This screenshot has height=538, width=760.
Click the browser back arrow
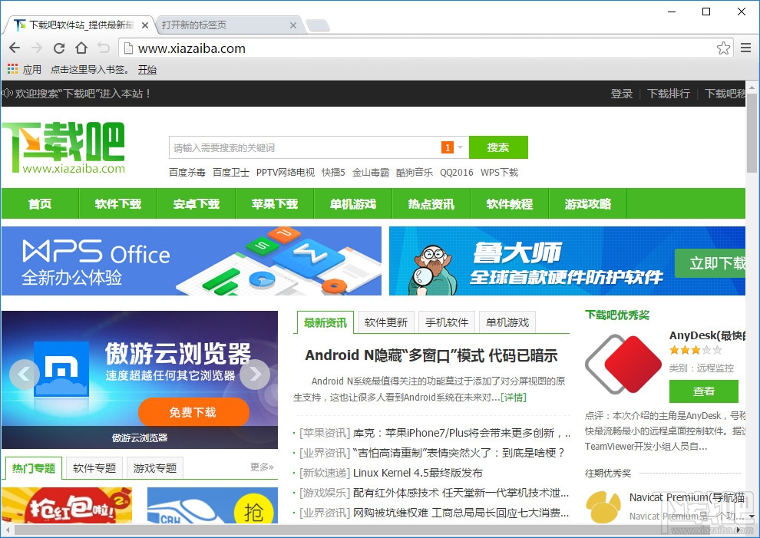coord(14,48)
